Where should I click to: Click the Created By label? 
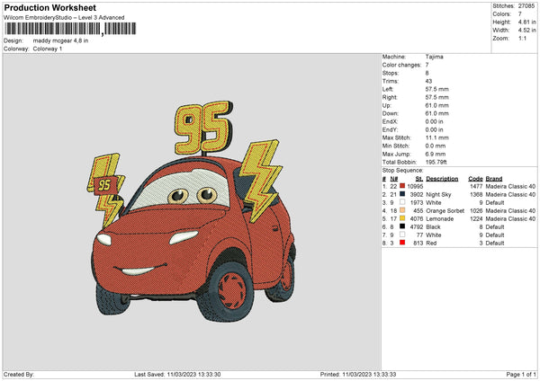click(x=19, y=374)
